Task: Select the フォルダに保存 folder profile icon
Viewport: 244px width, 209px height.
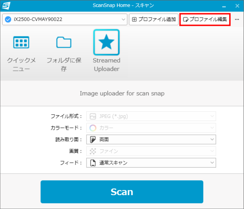Action: point(64,42)
